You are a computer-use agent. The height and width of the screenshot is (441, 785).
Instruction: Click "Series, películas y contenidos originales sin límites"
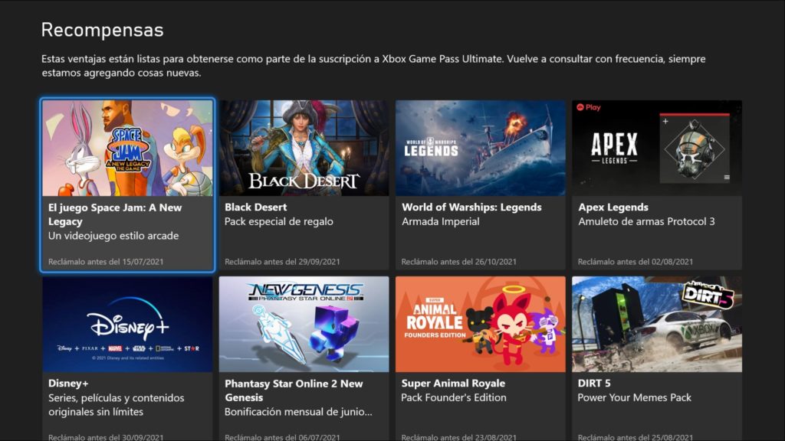coord(117,405)
